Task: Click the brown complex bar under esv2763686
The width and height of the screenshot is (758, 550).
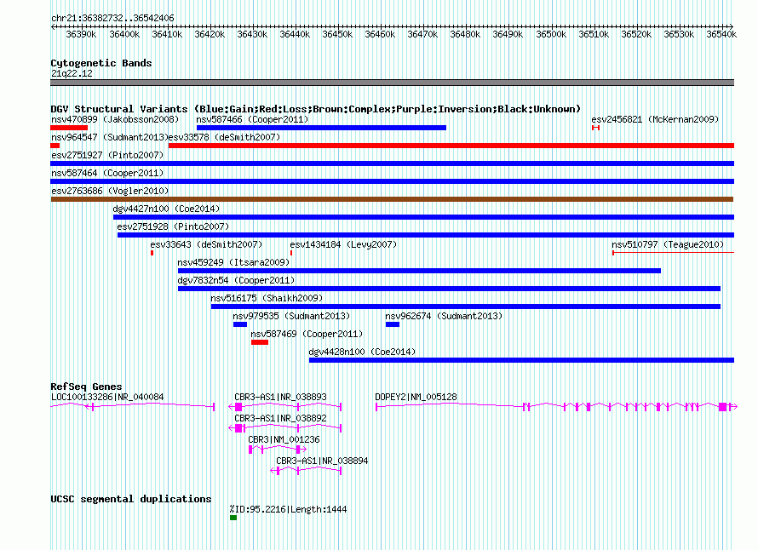Action: tap(392, 199)
